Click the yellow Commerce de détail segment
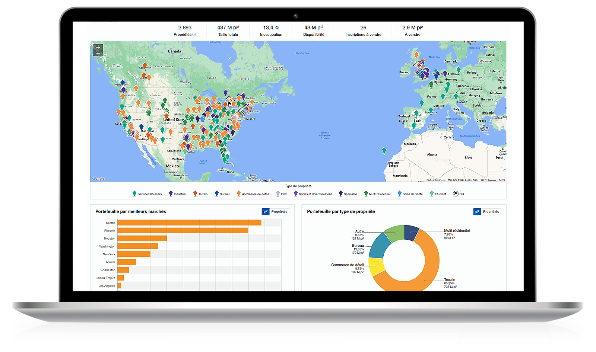The height and width of the screenshot is (352, 596). coord(375,266)
